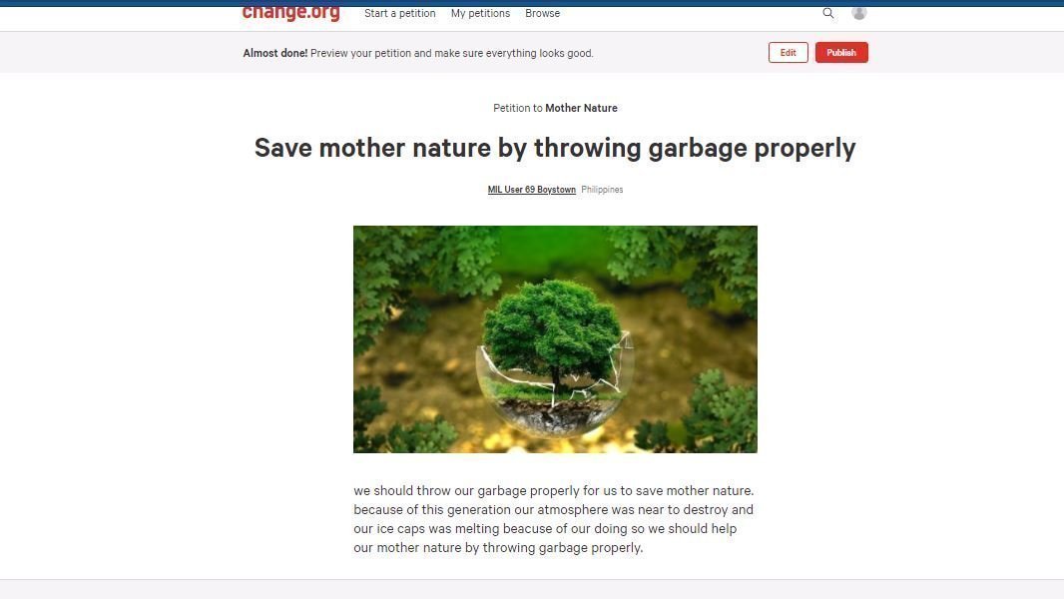Viewport: 1064px width, 599px height.
Task: Open the tree globe petition image
Action: [555, 339]
